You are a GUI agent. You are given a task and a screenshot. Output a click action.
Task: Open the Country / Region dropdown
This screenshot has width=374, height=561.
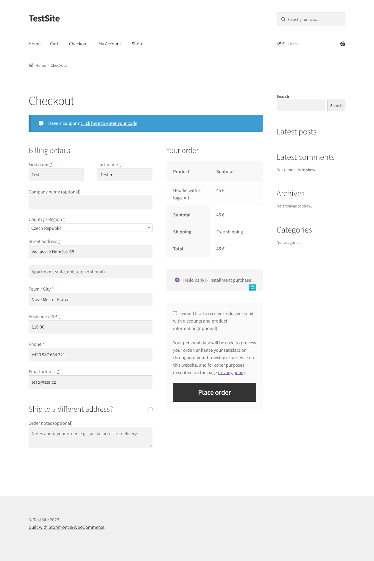(91, 228)
